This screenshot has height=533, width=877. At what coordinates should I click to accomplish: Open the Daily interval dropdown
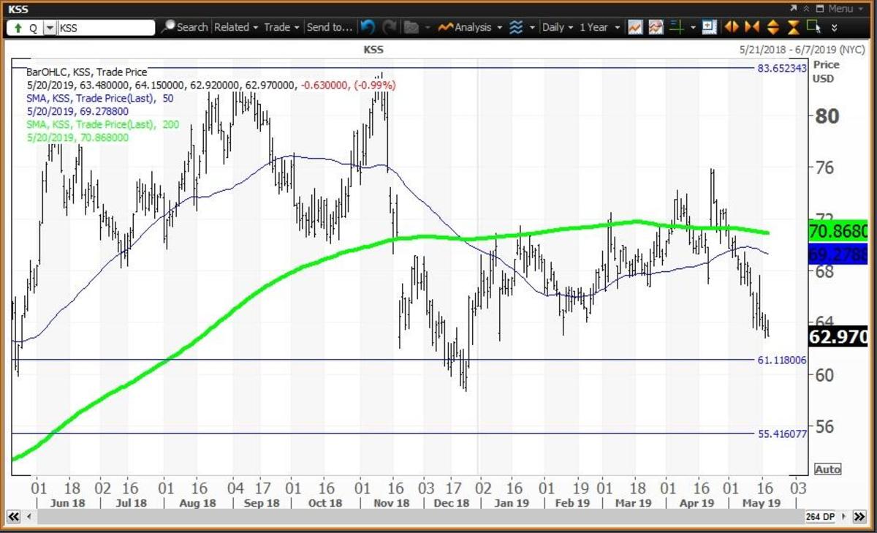point(558,27)
